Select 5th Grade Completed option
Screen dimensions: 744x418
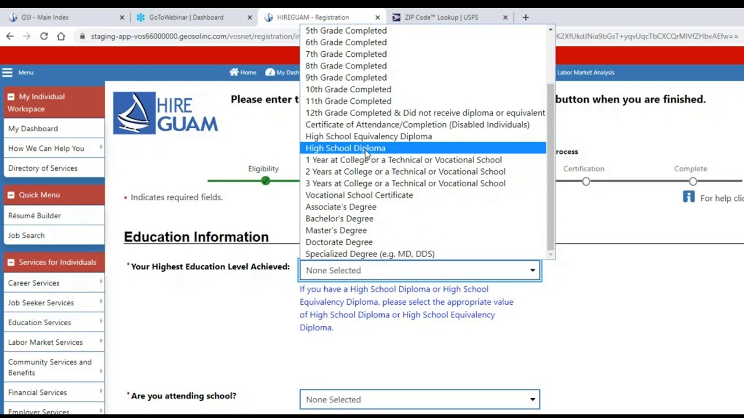[x=423, y=31]
